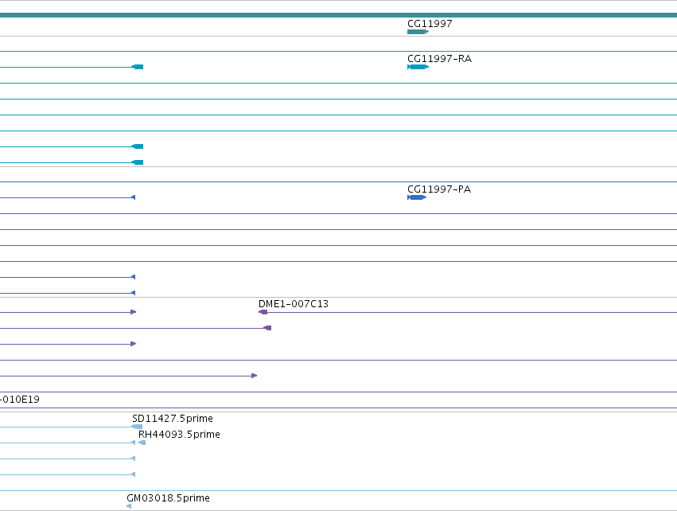
Task: Select cyan exon block on the CG11997-RA row
Action: click(x=138, y=67)
